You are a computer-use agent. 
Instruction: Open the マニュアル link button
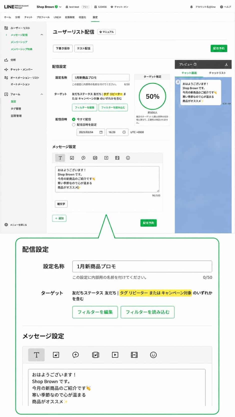tap(106, 32)
